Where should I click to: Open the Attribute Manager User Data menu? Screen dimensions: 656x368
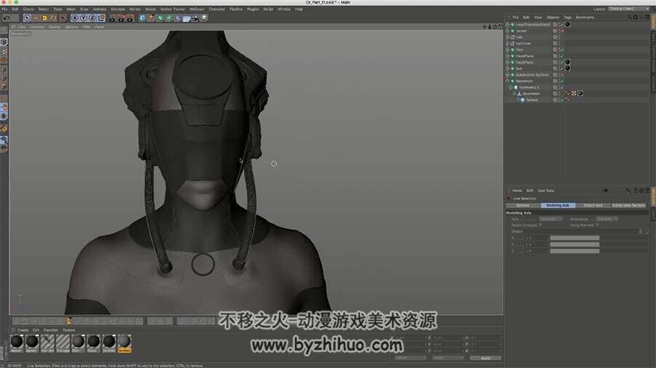pyautogui.click(x=545, y=191)
